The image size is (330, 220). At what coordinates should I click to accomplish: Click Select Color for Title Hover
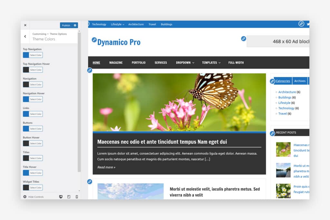pos(36,173)
